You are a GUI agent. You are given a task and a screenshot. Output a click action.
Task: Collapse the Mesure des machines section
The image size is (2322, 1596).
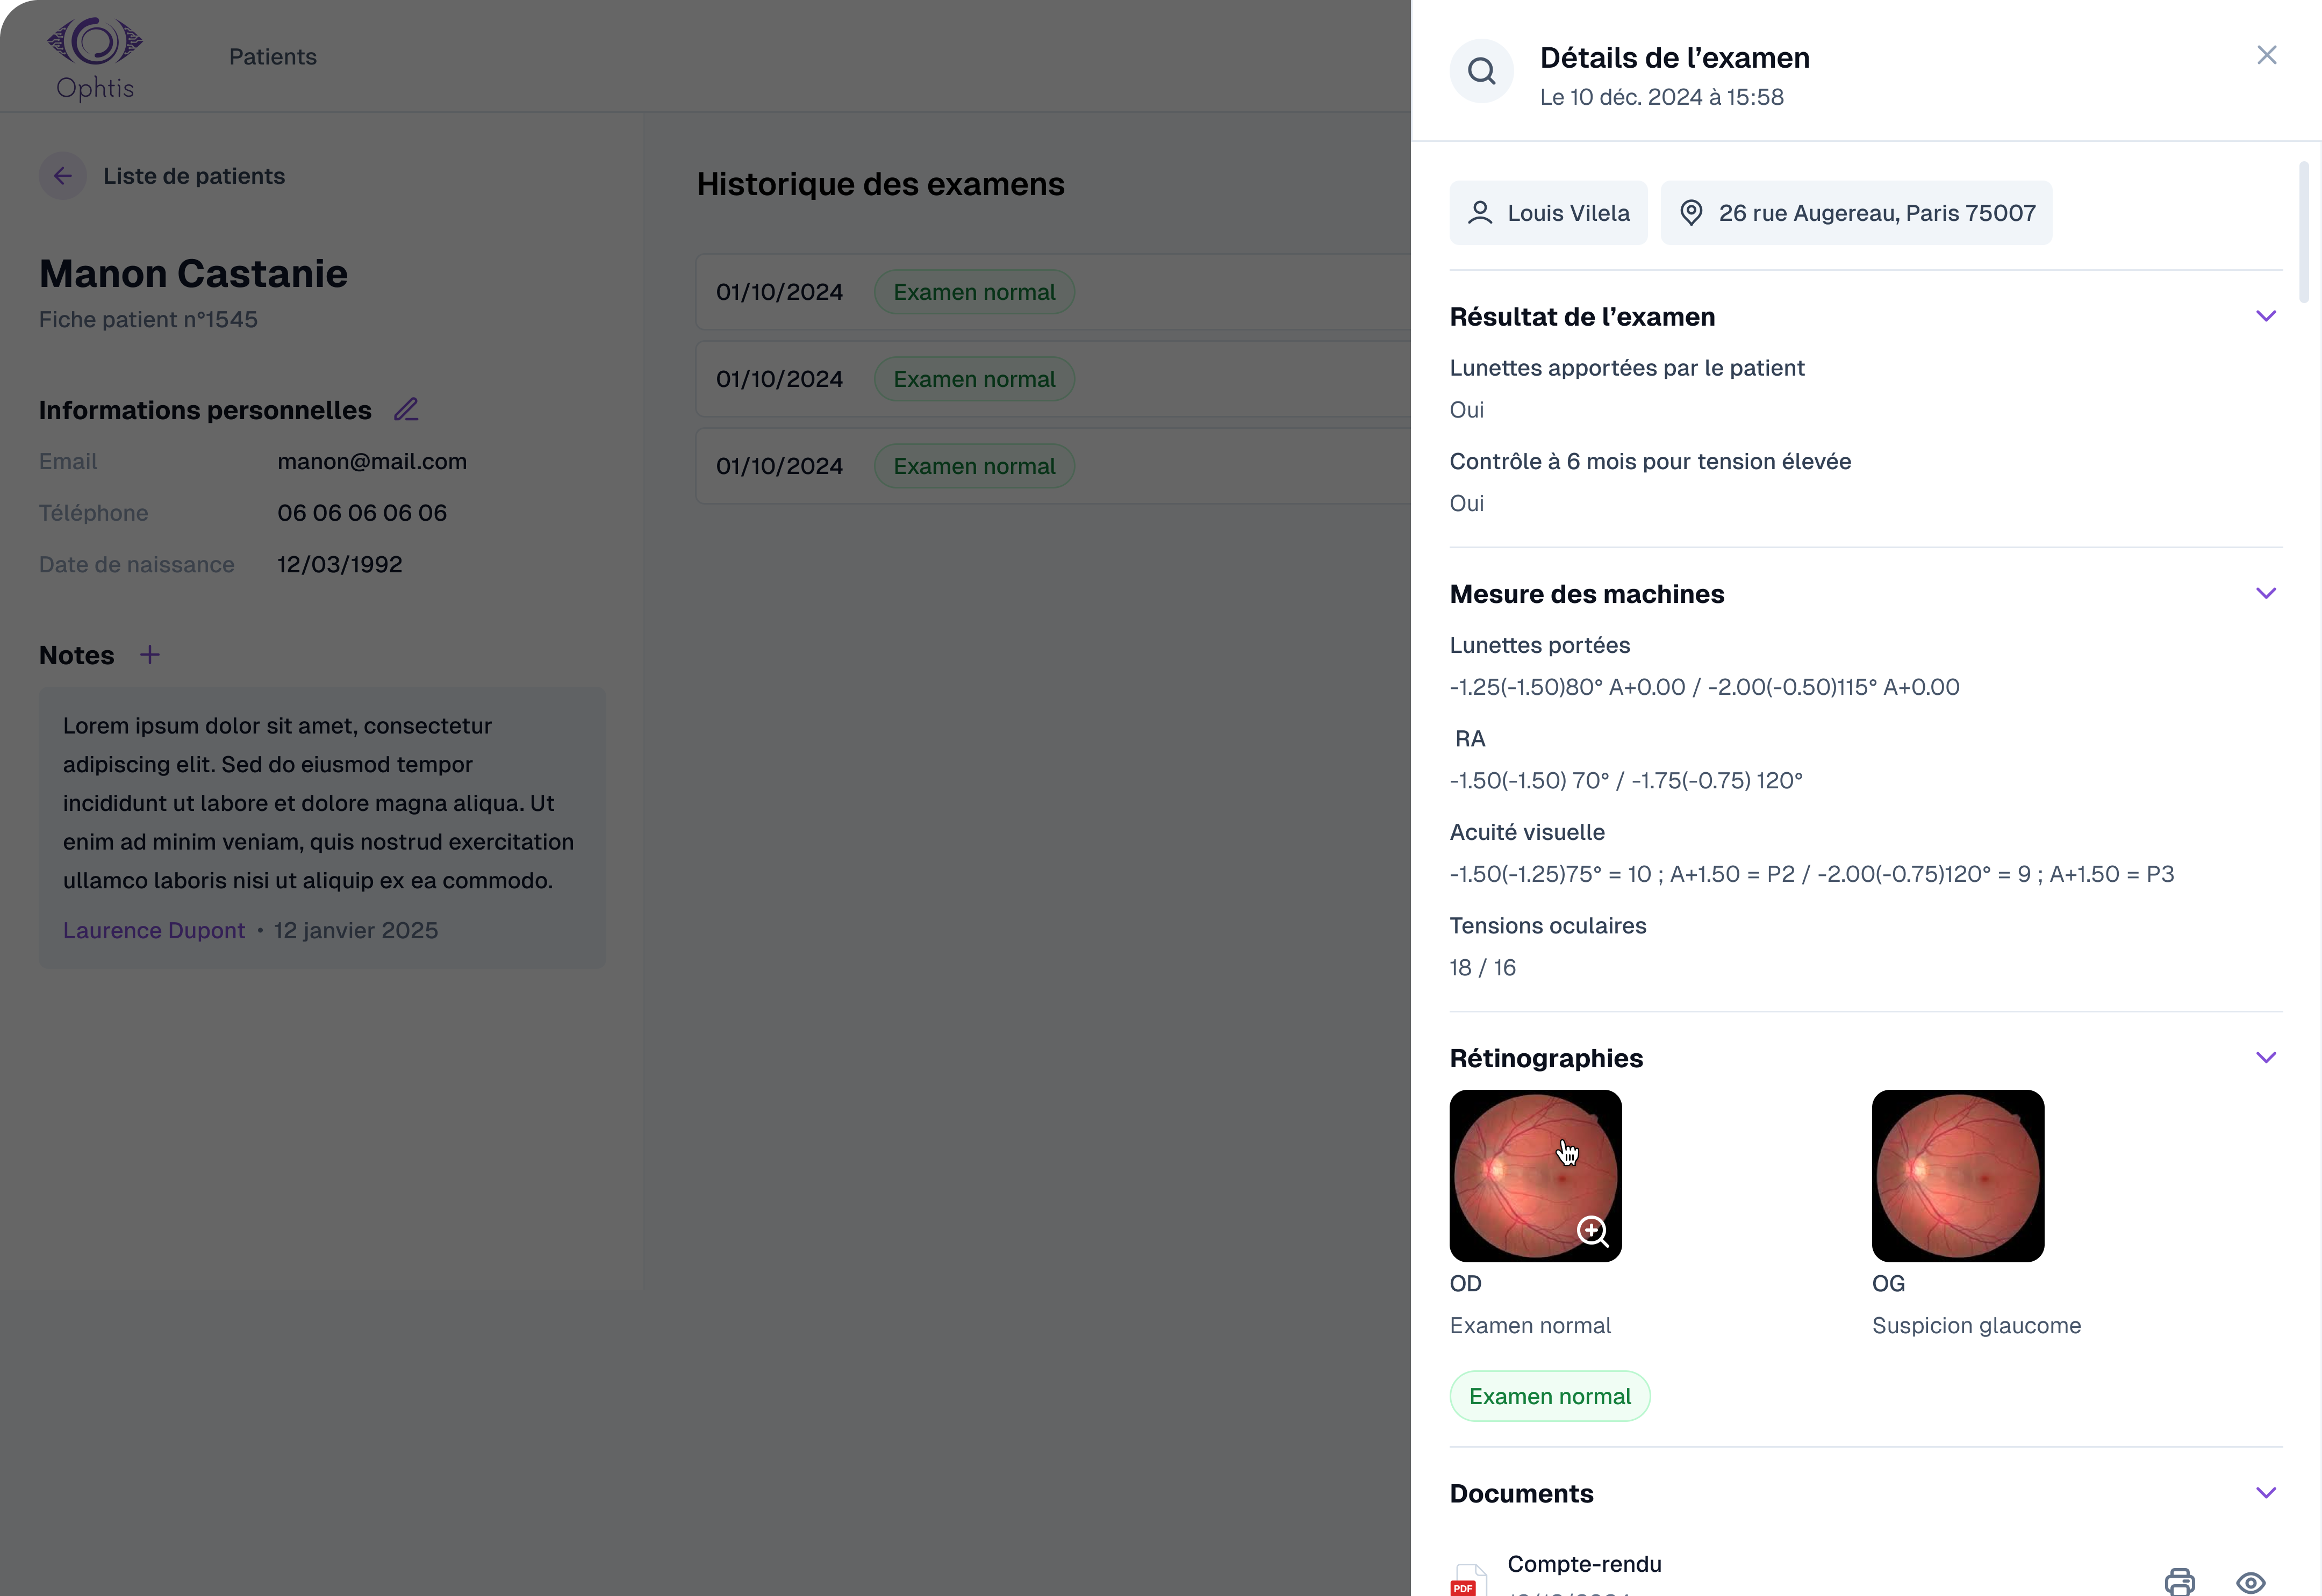click(x=2266, y=593)
